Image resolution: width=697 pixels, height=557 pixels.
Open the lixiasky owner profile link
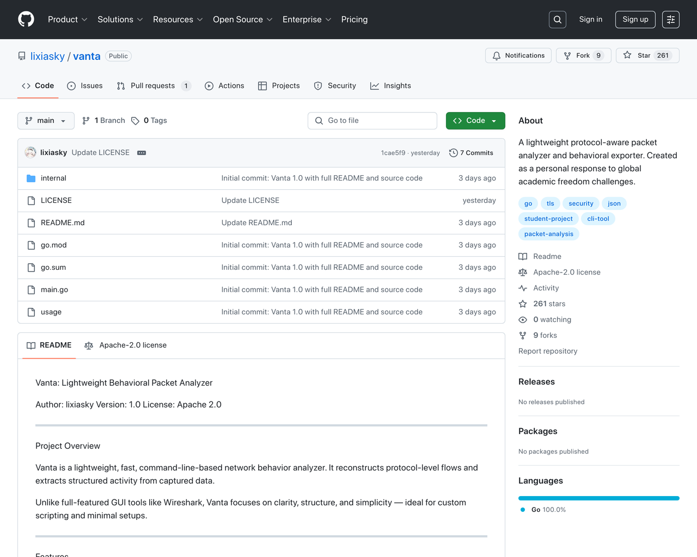(x=47, y=56)
